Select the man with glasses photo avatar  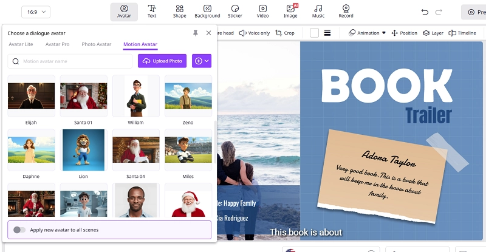136,200
